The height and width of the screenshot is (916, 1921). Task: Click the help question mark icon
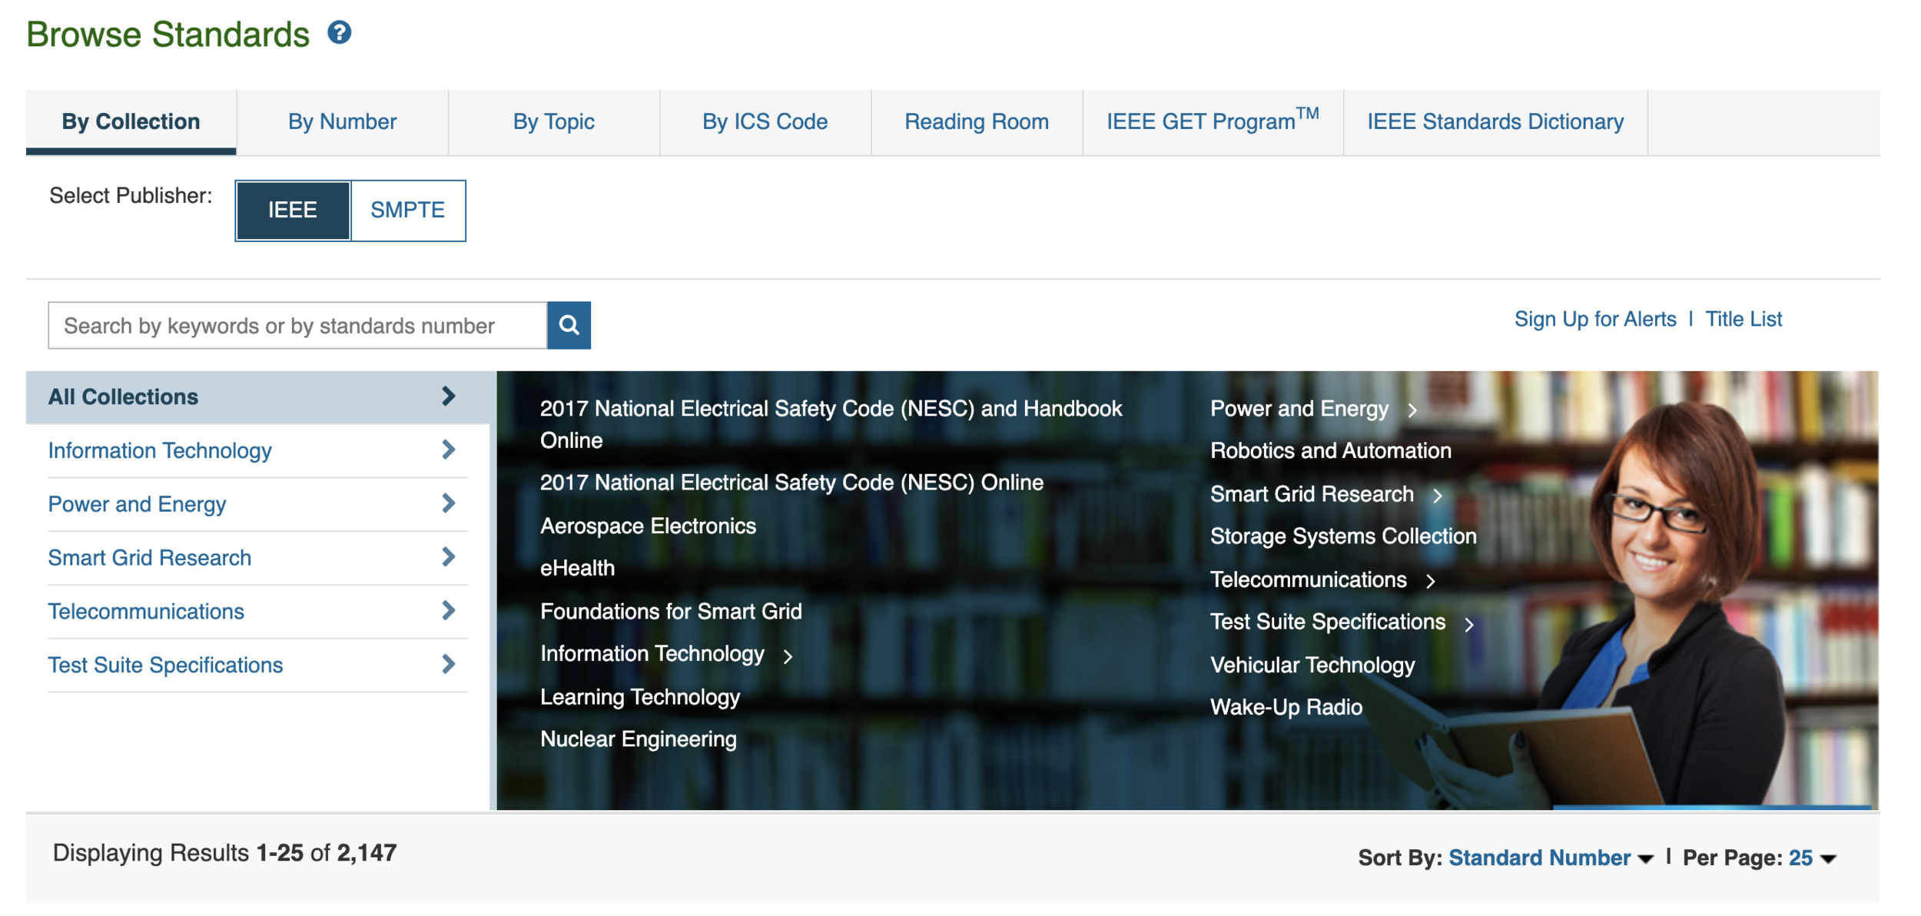point(339,32)
